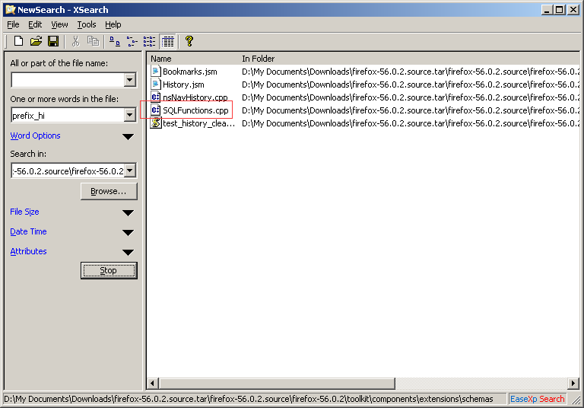Open the Tools menu
The width and height of the screenshot is (584, 408).
click(87, 24)
